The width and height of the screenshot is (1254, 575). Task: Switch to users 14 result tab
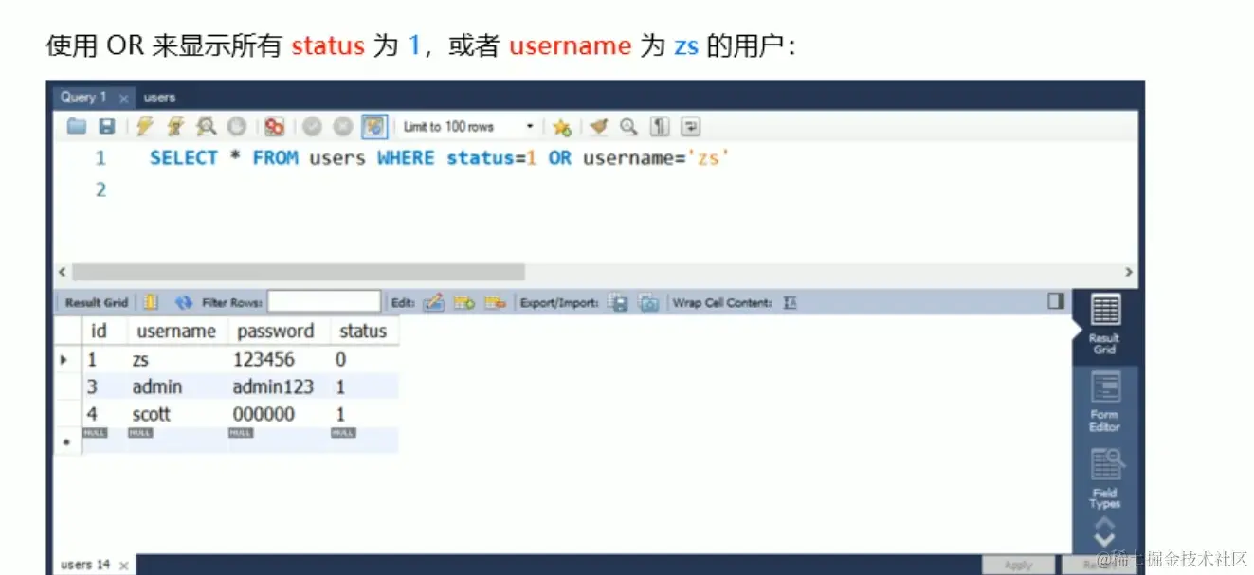tap(85, 565)
